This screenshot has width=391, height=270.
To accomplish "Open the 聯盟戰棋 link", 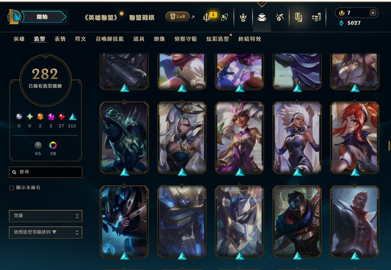I will [142, 18].
